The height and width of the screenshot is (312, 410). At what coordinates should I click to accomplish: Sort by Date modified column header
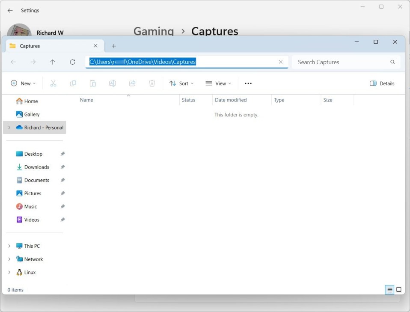[x=231, y=100]
